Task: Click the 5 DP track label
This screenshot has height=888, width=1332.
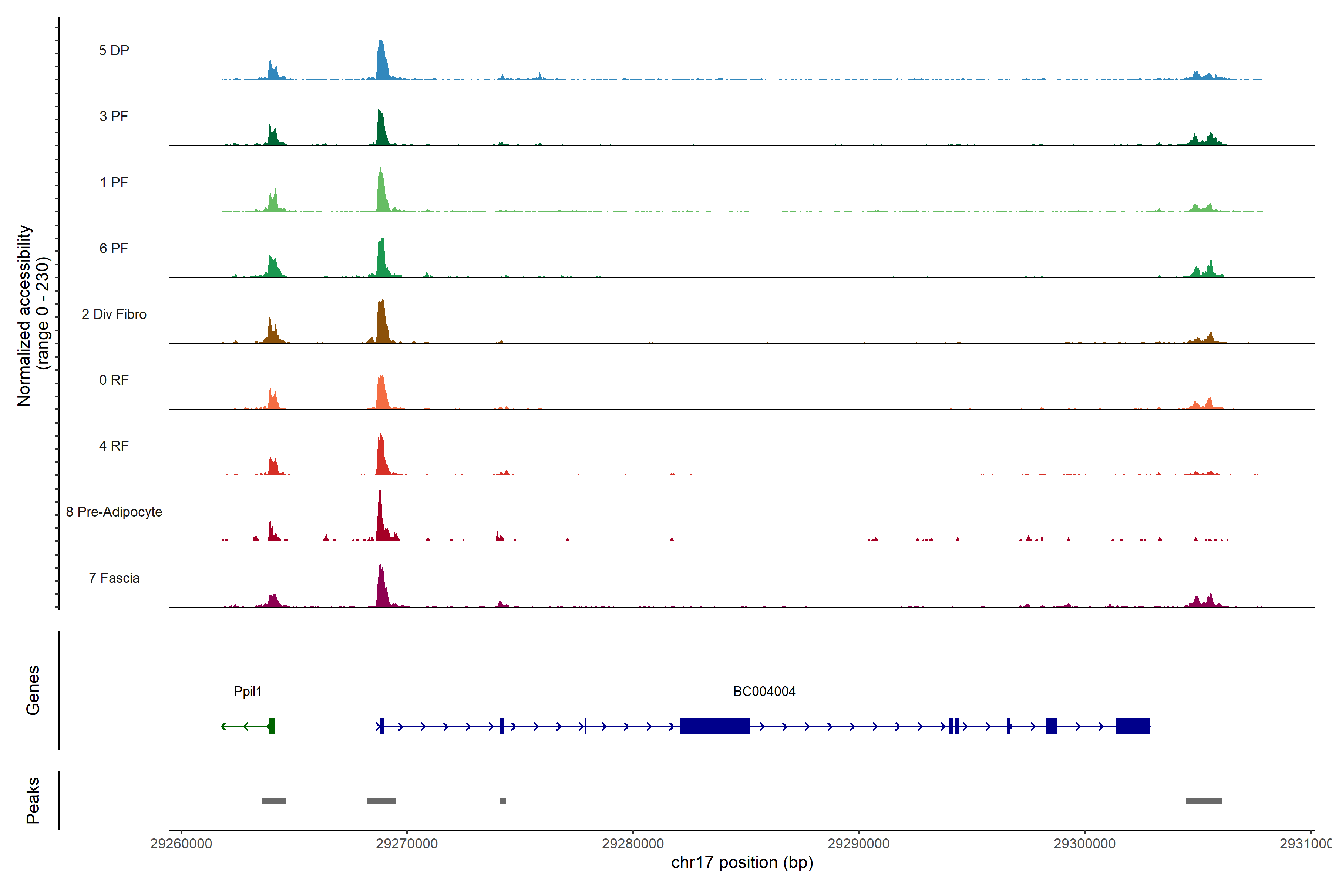Action: [114, 50]
